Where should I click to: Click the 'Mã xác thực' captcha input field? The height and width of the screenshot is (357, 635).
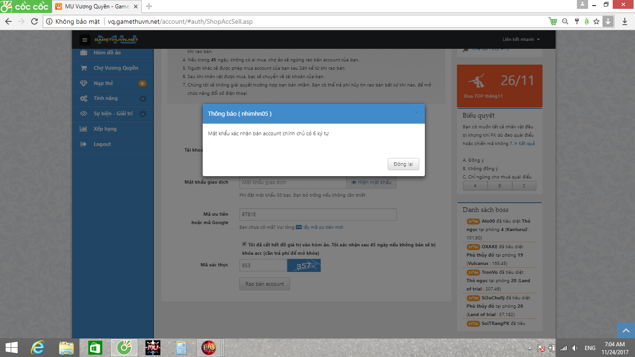[263, 265]
